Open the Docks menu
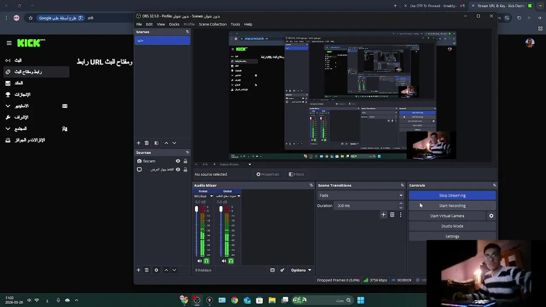Image resolution: width=546 pixels, height=307 pixels. [x=174, y=24]
